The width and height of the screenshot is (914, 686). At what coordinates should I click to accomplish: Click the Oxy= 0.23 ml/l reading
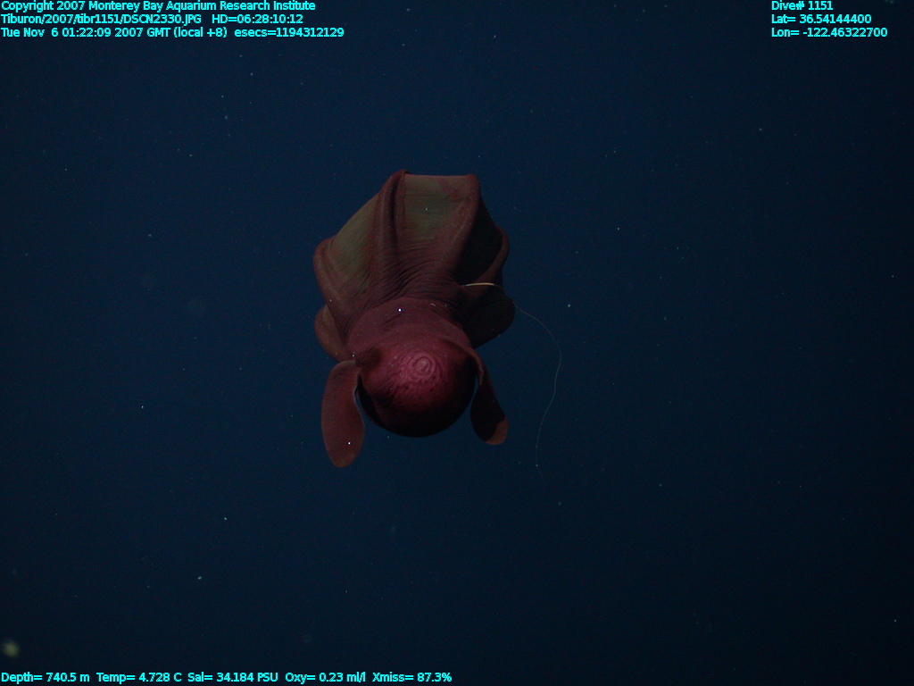(325, 677)
